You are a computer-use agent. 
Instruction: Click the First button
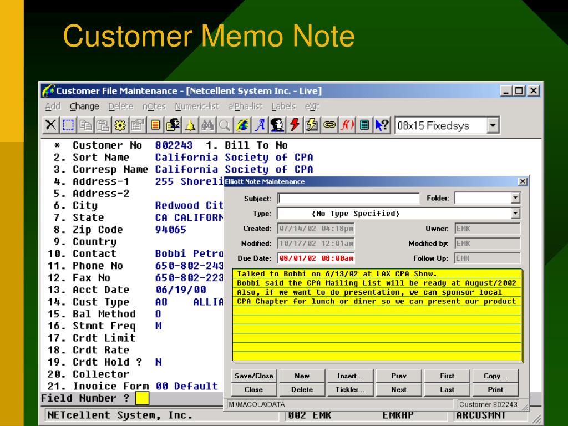(x=447, y=376)
